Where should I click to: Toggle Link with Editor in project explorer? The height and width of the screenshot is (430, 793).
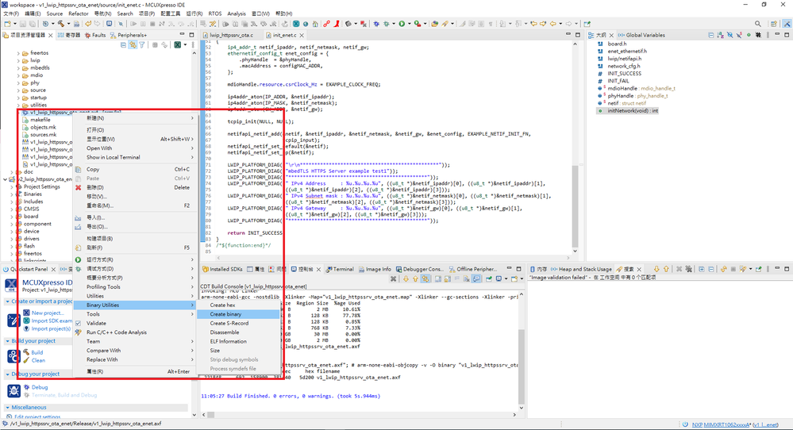(x=133, y=45)
